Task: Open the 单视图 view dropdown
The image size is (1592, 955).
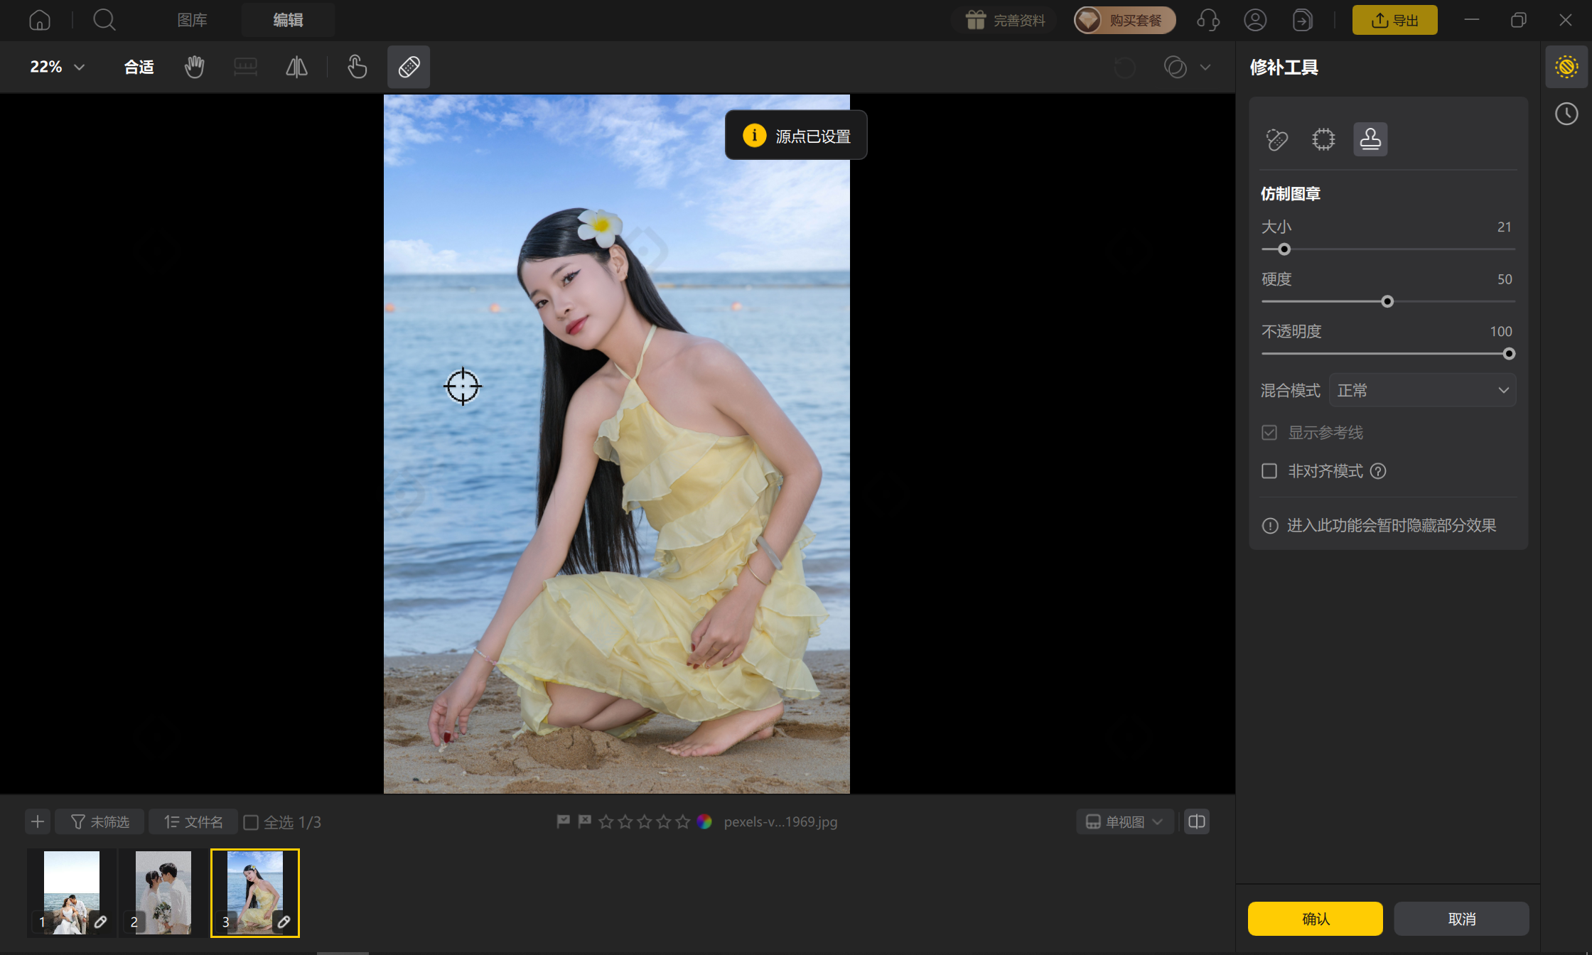Action: (x=1124, y=821)
